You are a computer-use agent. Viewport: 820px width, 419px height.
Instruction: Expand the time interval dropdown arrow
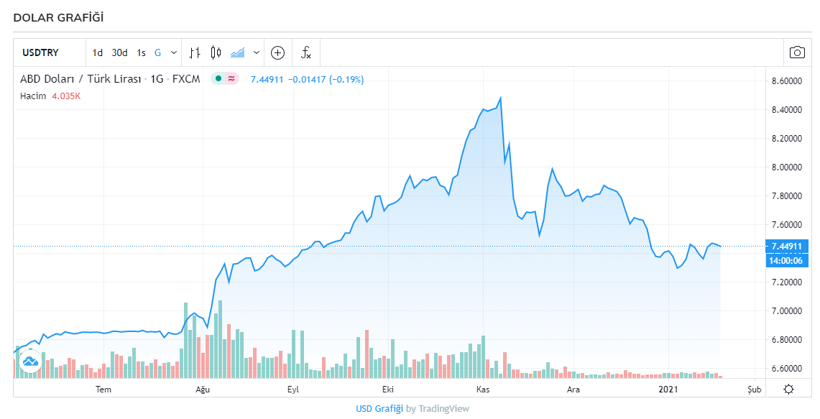(174, 52)
